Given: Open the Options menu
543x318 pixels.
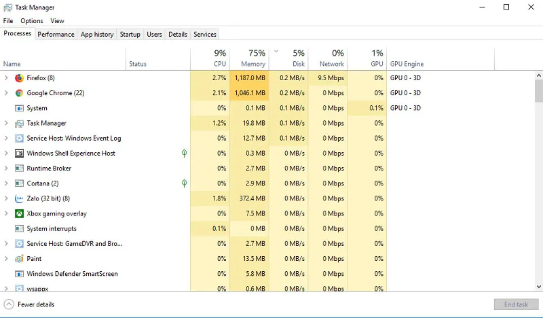Looking at the screenshot, I should pos(32,21).
